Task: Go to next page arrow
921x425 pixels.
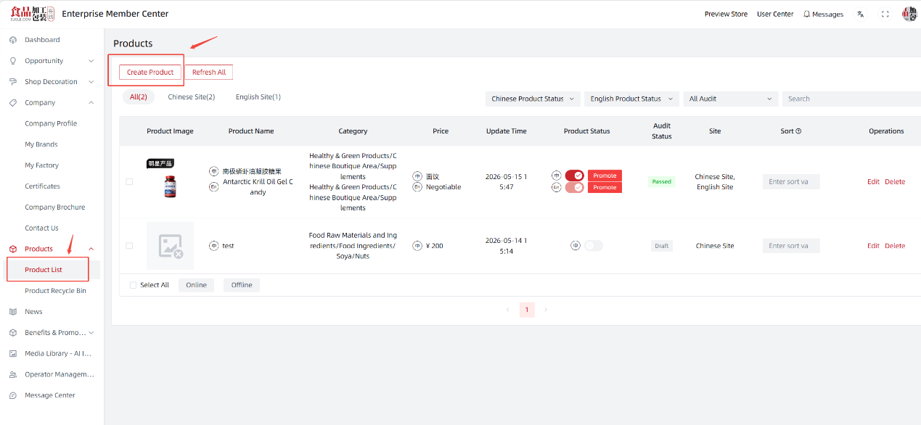Action: pos(546,310)
